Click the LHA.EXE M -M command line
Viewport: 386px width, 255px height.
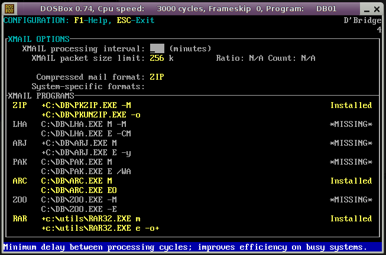point(83,124)
